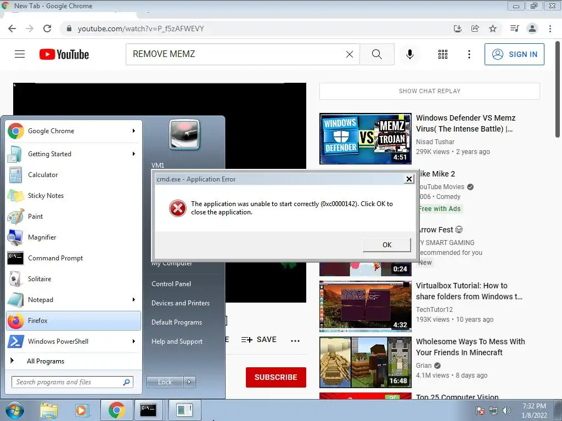
Task: Switch to Command Prompt taskbar button
Action: click(148, 410)
